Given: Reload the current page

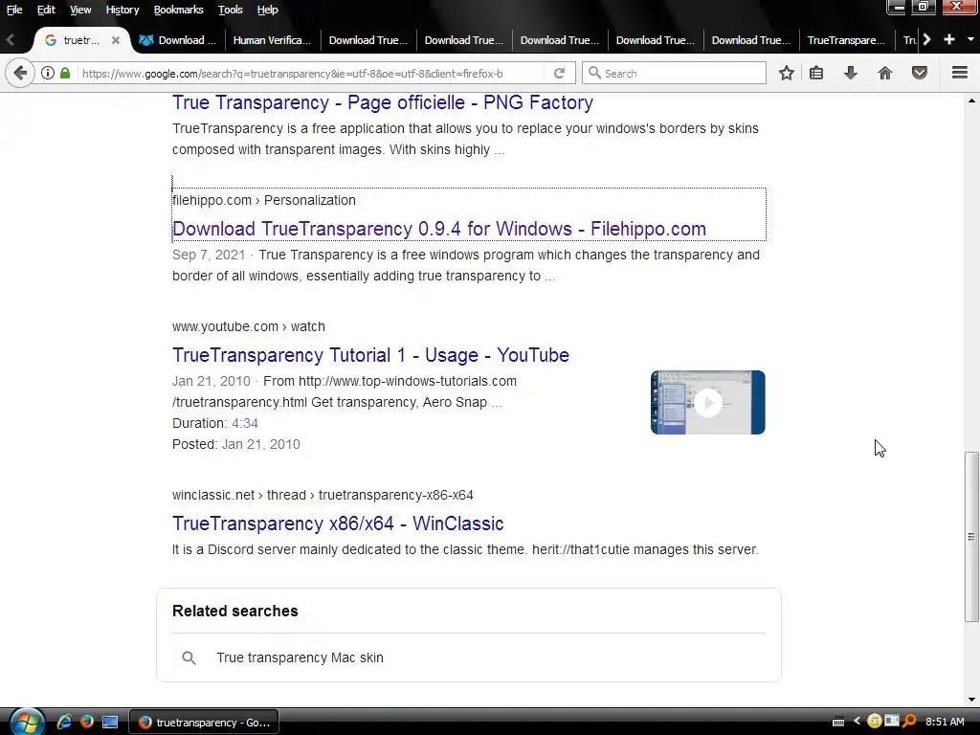Looking at the screenshot, I should [x=559, y=73].
